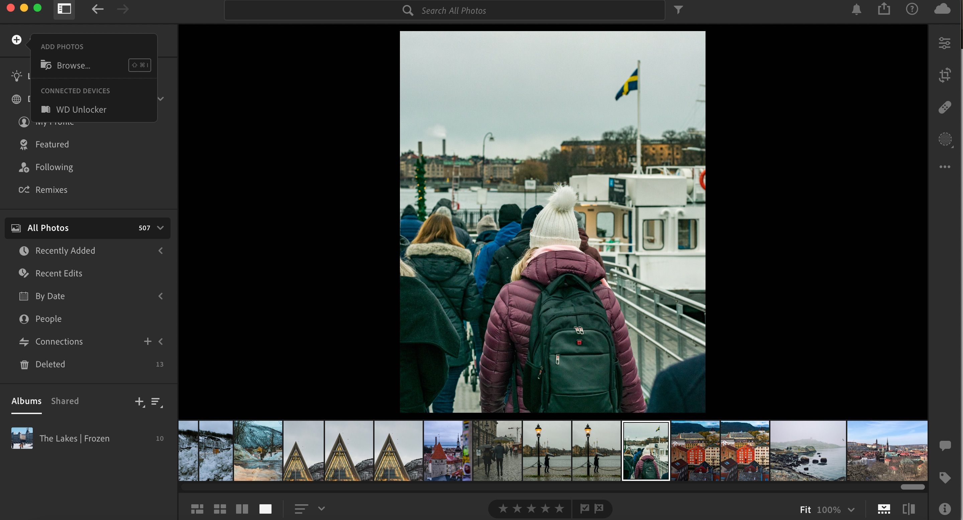Switch to the Shared tab
Image resolution: width=963 pixels, height=520 pixels.
click(x=65, y=401)
